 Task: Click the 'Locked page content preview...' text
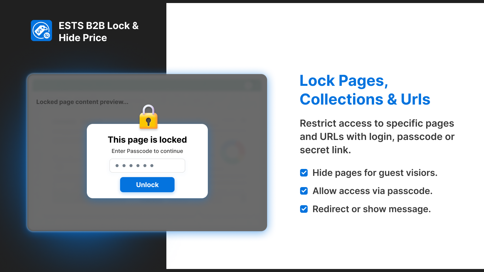82,102
